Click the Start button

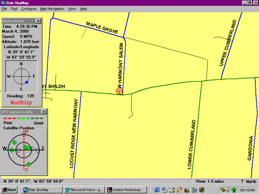[x=9, y=190]
